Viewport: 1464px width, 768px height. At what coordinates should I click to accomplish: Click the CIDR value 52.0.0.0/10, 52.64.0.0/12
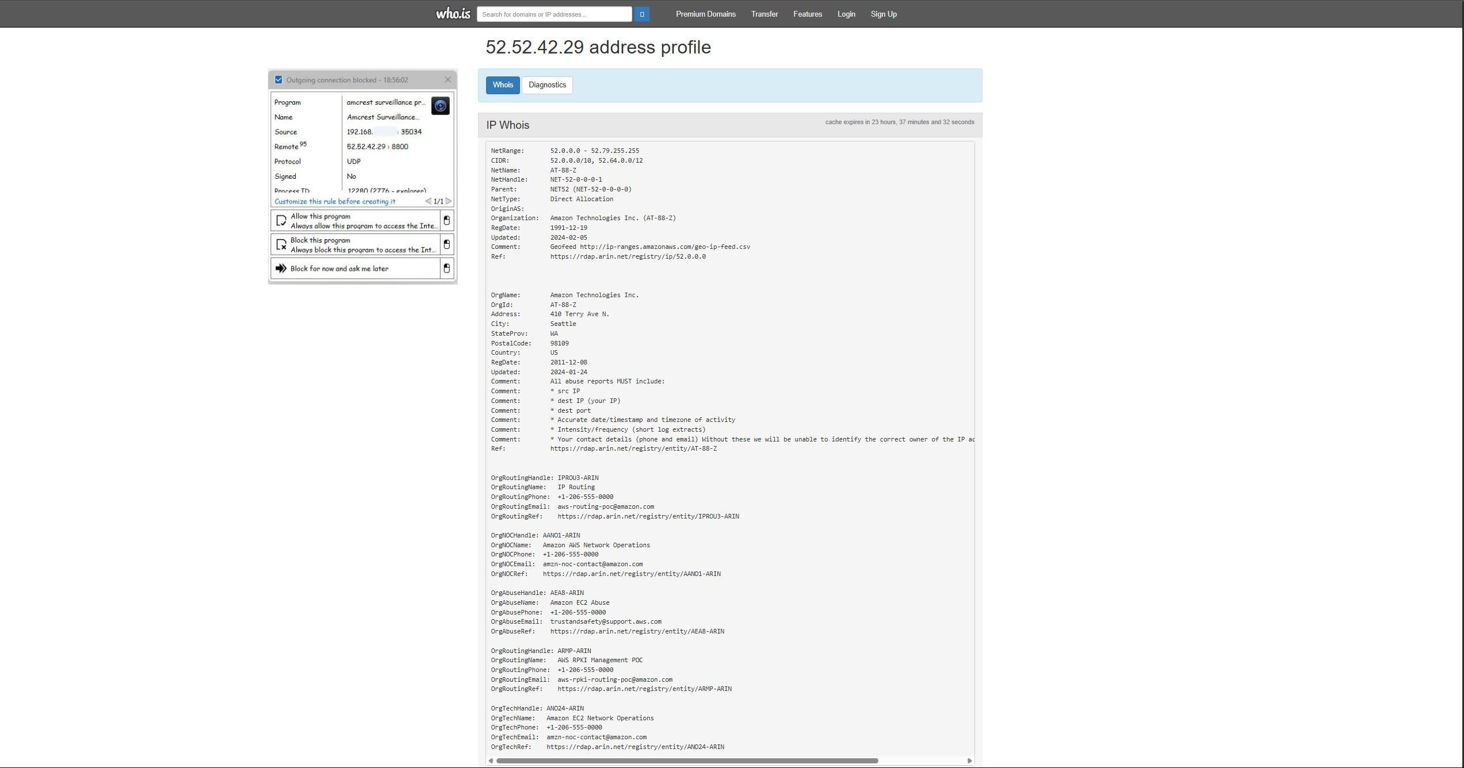[x=596, y=160]
